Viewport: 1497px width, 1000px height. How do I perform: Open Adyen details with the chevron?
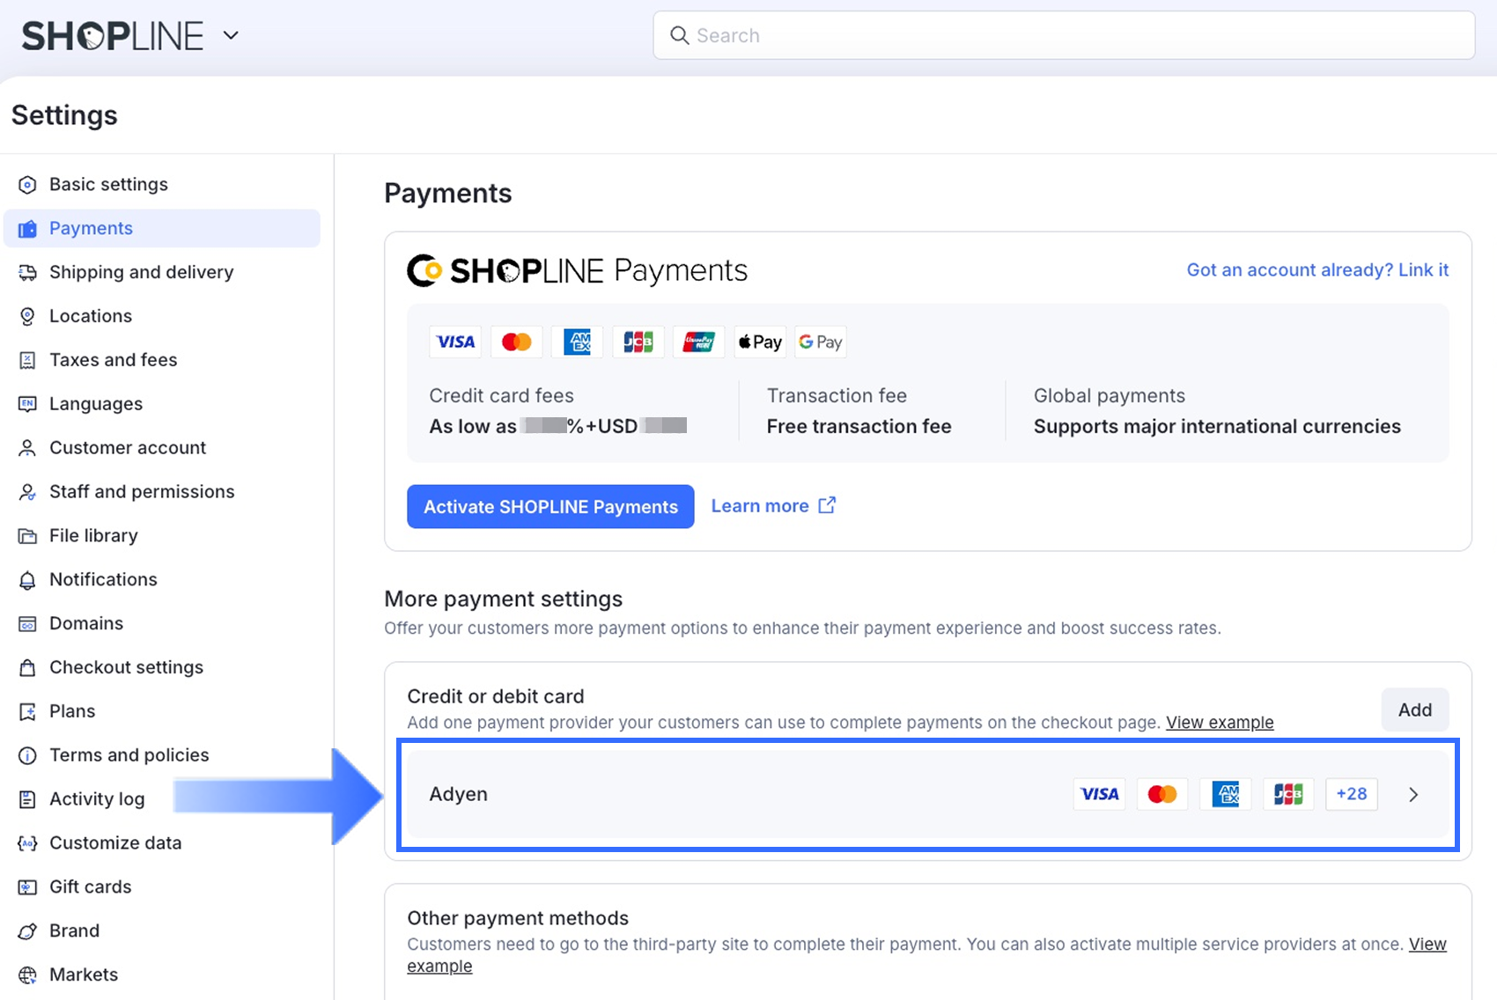1413,795
